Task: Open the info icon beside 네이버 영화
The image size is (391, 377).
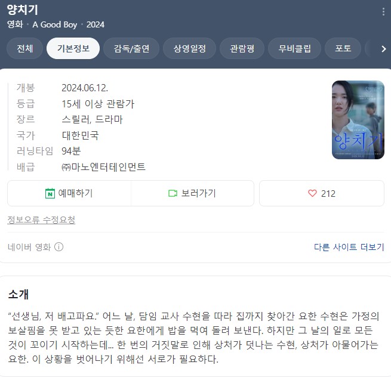Action: coord(59,247)
